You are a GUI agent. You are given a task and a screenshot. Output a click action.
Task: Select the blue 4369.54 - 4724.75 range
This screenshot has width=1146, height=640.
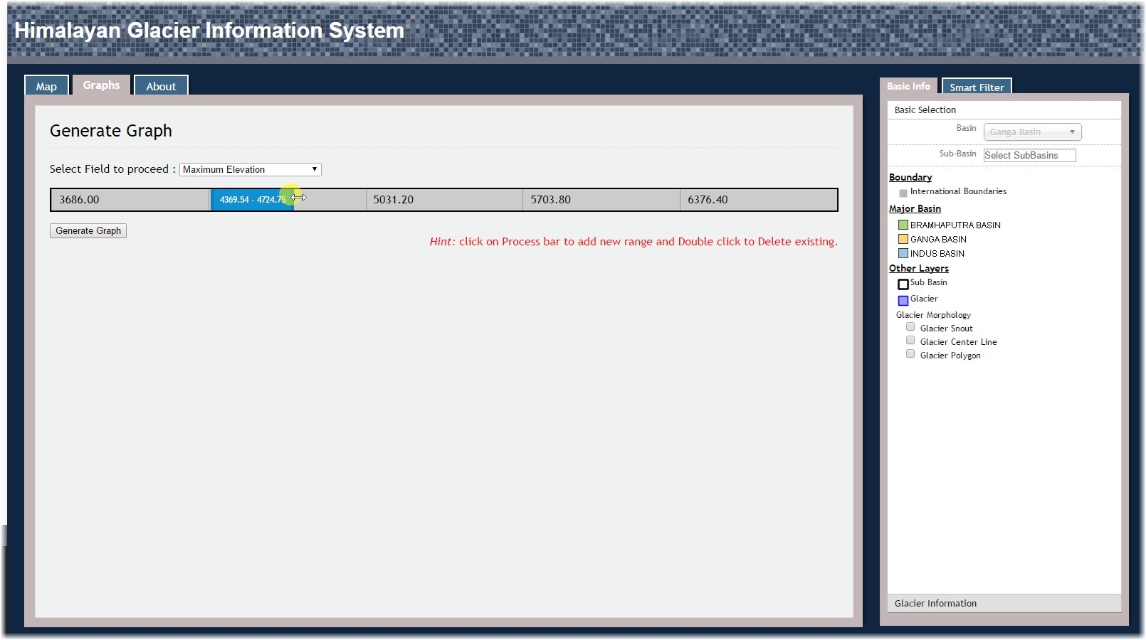click(252, 200)
